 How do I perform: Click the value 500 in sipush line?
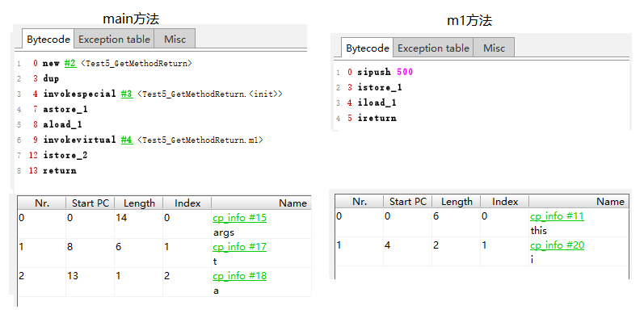405,72
